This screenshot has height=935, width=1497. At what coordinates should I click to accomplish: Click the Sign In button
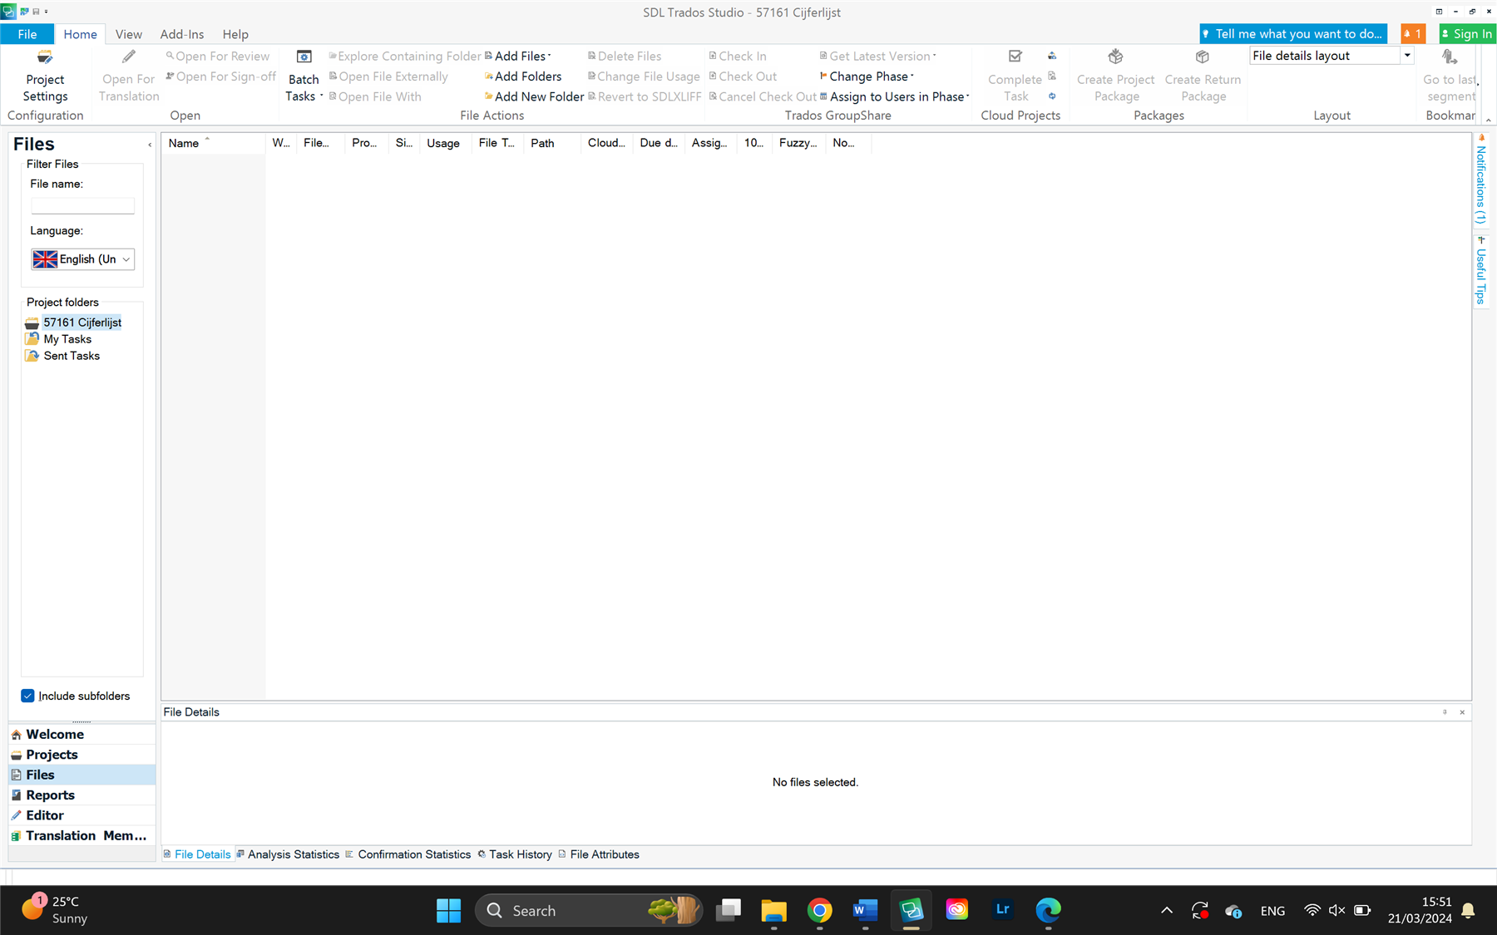(1467, 34)
